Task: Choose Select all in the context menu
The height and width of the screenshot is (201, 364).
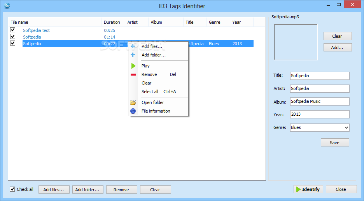Action: (x=158, y=92)
